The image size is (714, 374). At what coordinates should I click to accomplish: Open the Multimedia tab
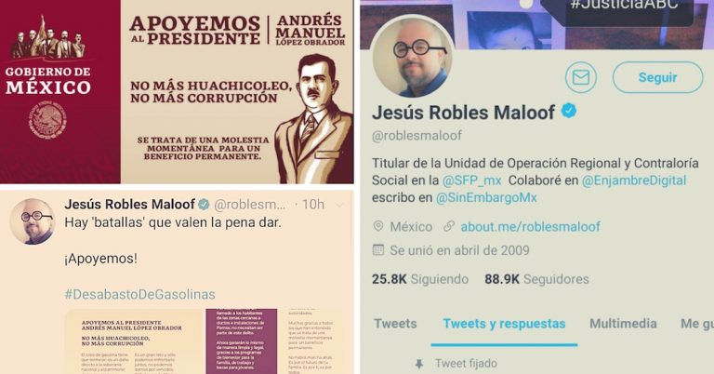click(623, 324)
